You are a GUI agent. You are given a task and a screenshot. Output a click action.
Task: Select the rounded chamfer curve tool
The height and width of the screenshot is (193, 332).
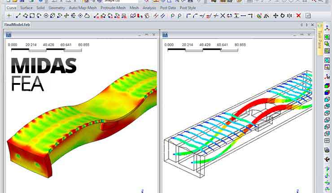pos(195,16)
